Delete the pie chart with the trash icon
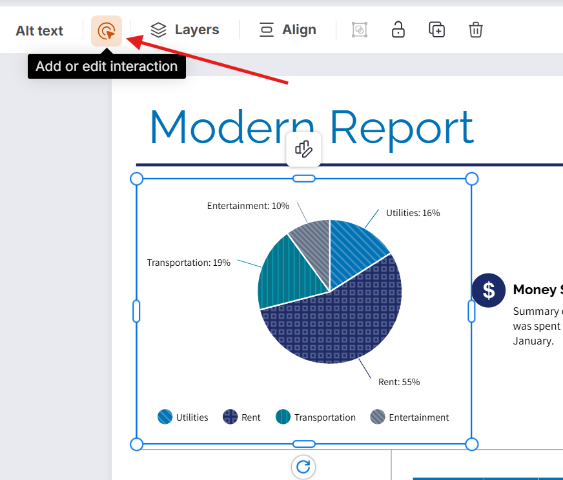The height and width of the screenshot is (480, 563). pyautogui.click(x=476, y=30)
